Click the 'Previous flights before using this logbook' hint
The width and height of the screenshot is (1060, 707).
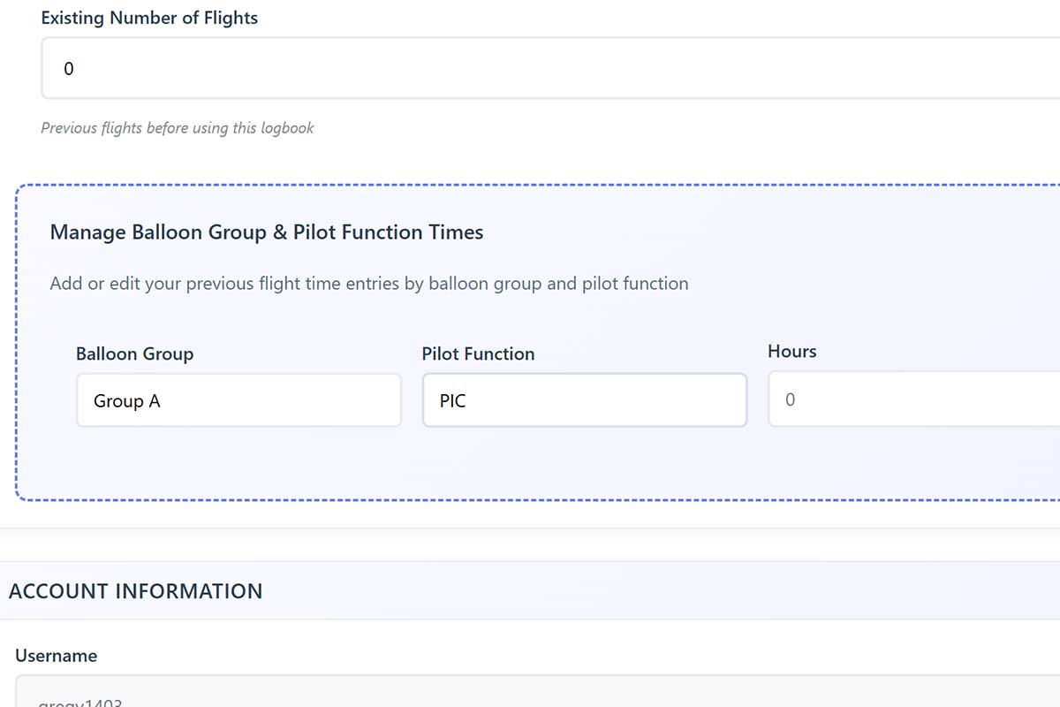point(177,128)
